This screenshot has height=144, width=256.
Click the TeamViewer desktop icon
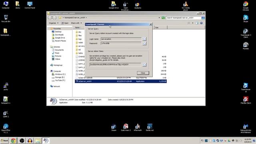pos(246,88)
